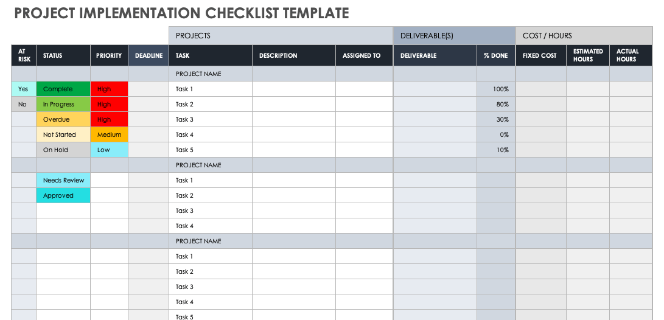Image resolution: width=664 pixels, height=320 pixels.
Task: Click the Not Started status cell
Action: coord(63,135)
